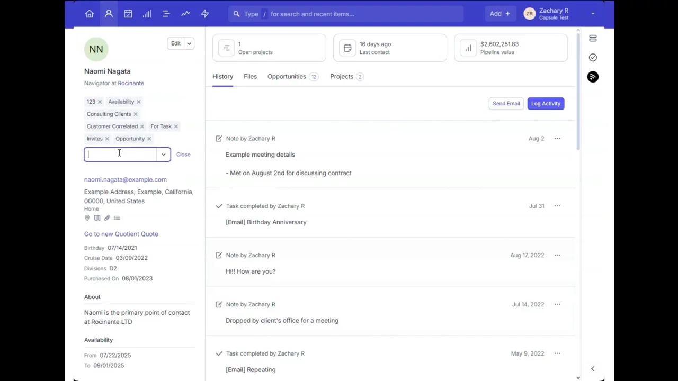This screenshot has height=381, width=678.
Task: Remove the Consulting Clients tag
Action: (136, 114)
